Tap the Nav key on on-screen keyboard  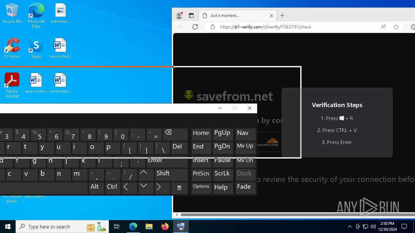245,134
